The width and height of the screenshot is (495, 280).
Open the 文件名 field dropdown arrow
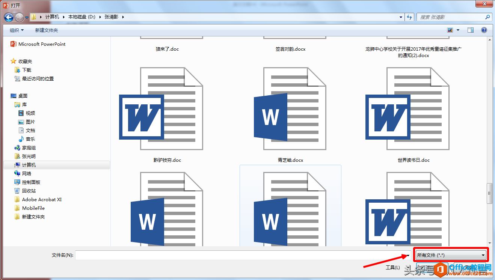[x=408, y=255]
